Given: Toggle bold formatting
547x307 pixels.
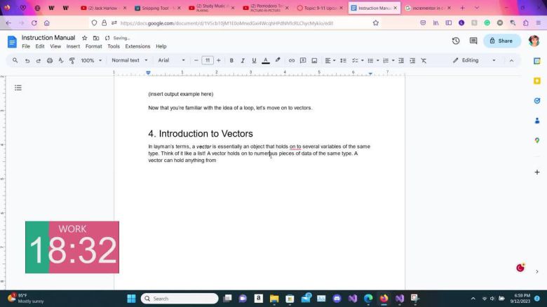Looking at the screenshot, I should [231, 60].
